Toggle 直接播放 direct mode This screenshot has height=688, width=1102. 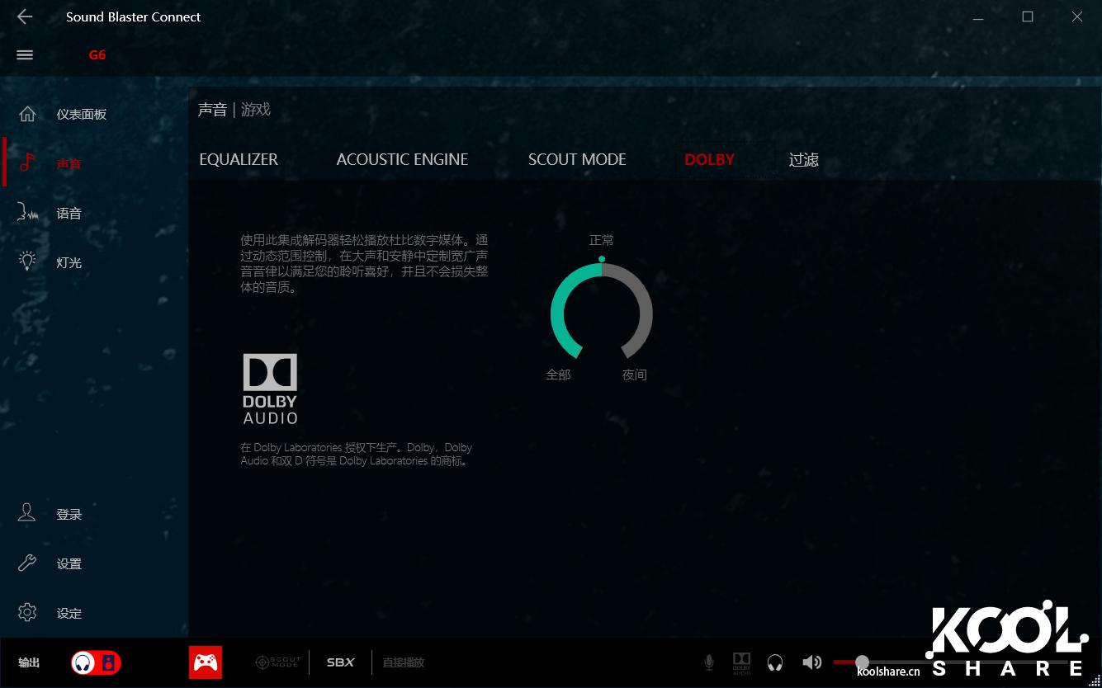click(x=404, y=662)
